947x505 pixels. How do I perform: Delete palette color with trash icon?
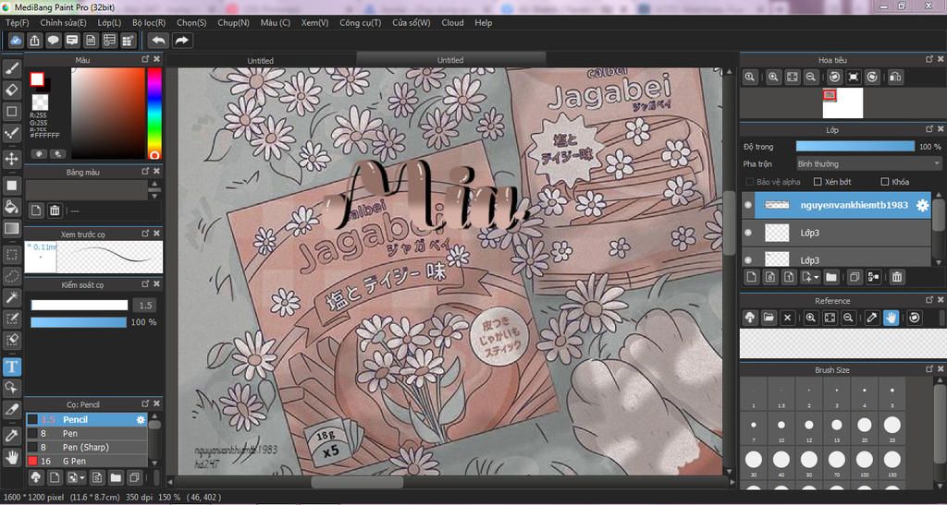pos(55,210)
